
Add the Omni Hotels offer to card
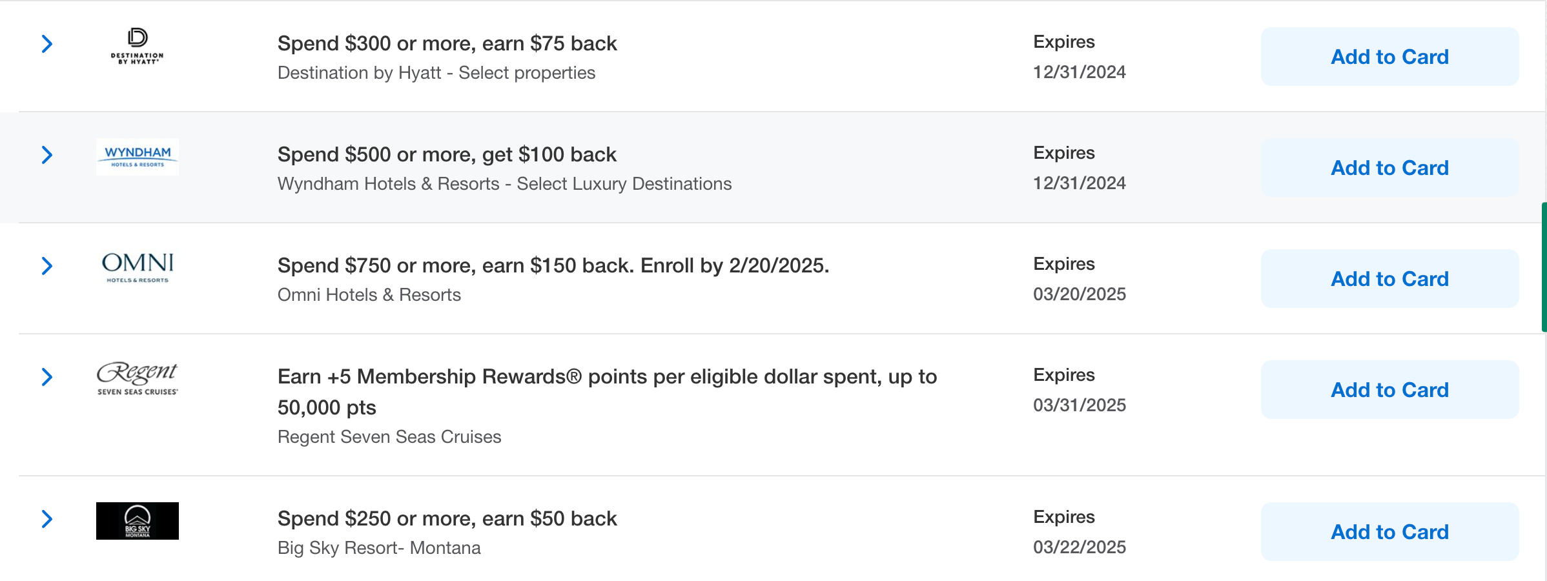coord(1389,279)
